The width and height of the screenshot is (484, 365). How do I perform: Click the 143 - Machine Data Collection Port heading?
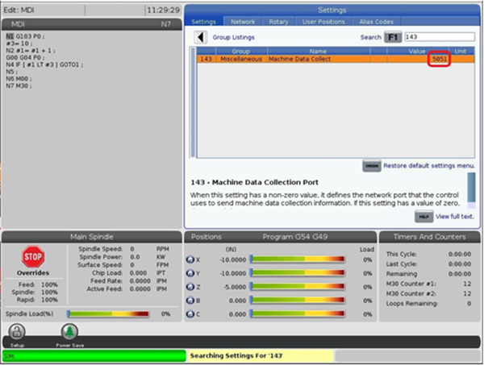(254, 182)
